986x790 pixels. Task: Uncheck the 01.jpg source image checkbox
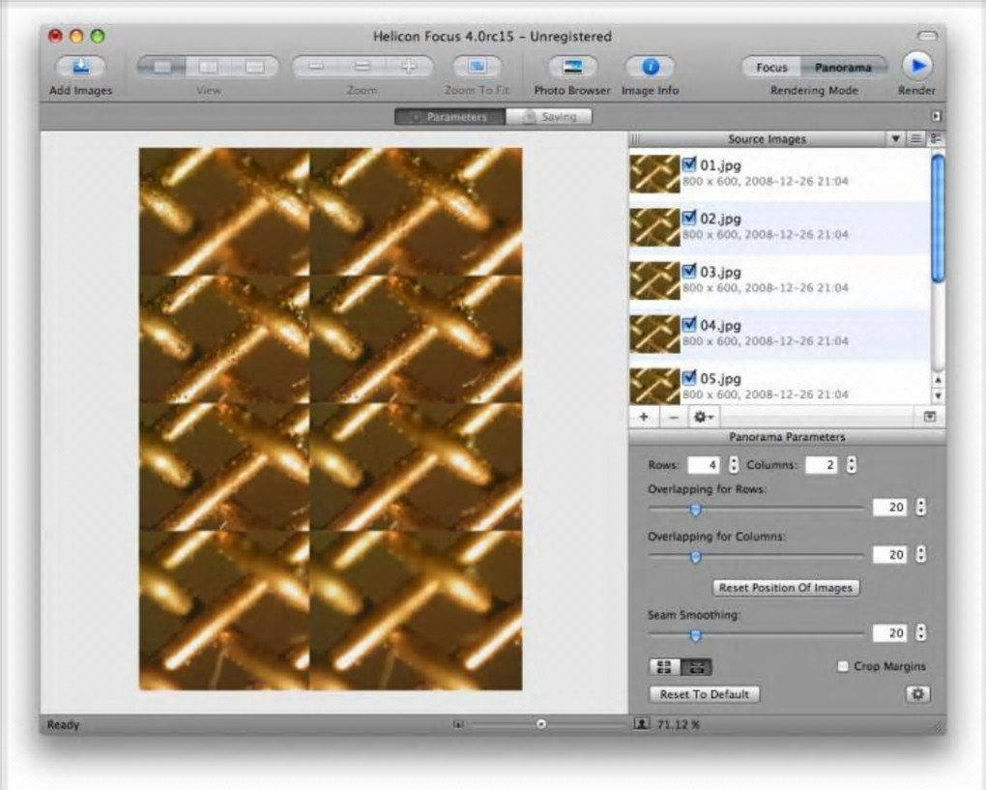point(689,164)
